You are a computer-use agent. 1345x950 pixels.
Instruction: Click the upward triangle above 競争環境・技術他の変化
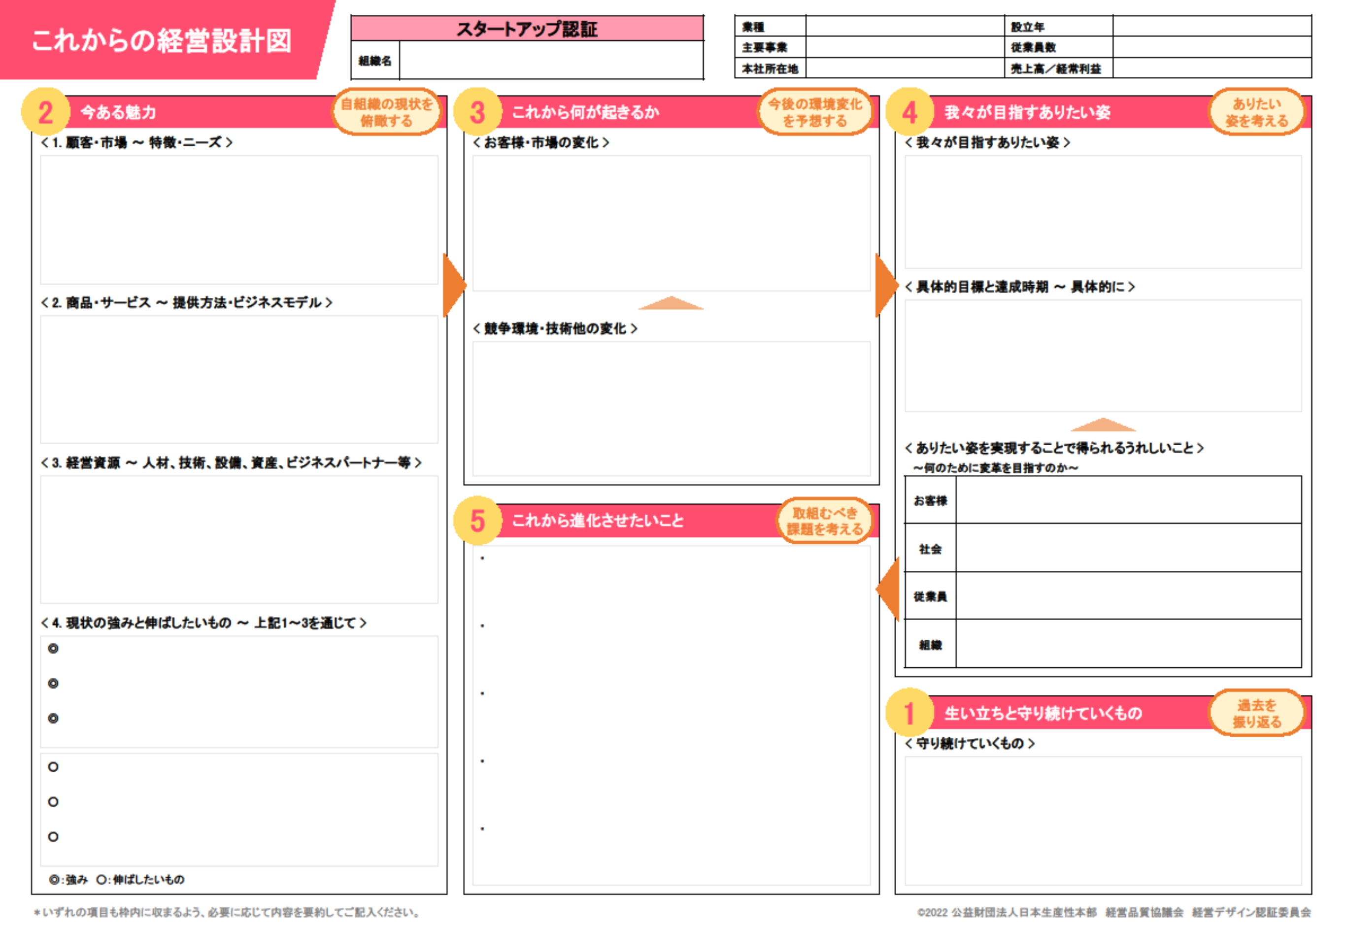point(671,303)
